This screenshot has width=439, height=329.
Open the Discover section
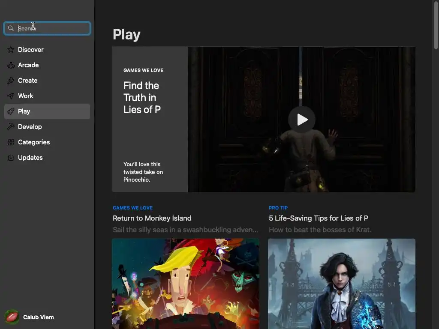coord(47,50)
